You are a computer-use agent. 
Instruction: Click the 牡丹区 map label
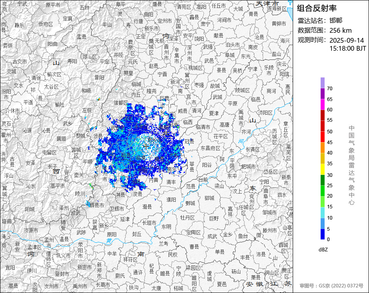click(x=187, y=218)
